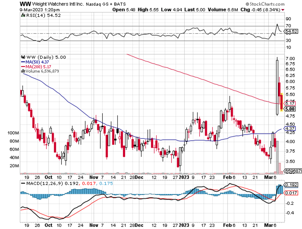Click the red MA(200) line legend marker
The image size is (302, 229).
point(23,66)
